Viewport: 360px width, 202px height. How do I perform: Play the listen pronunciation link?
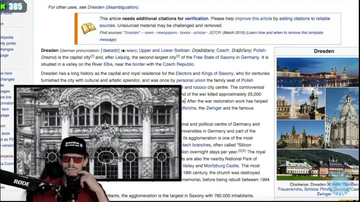click(131, 51)
